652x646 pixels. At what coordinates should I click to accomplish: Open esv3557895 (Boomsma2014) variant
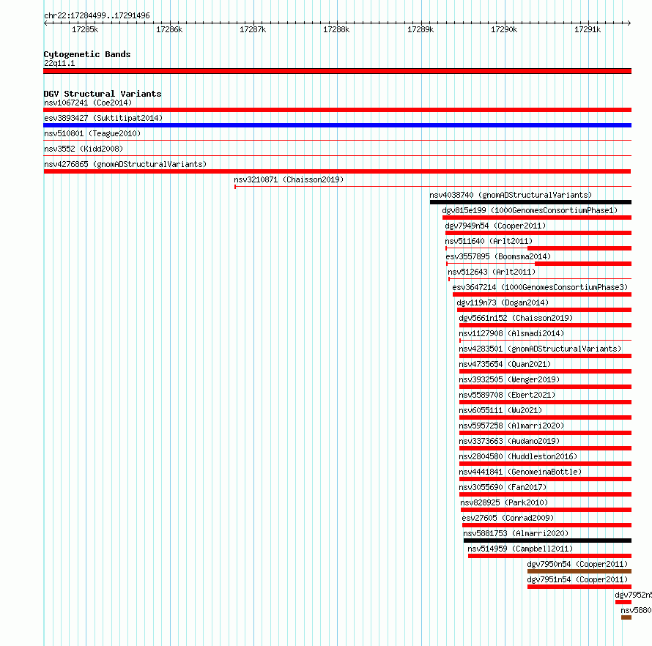click(x=498, y=256)
